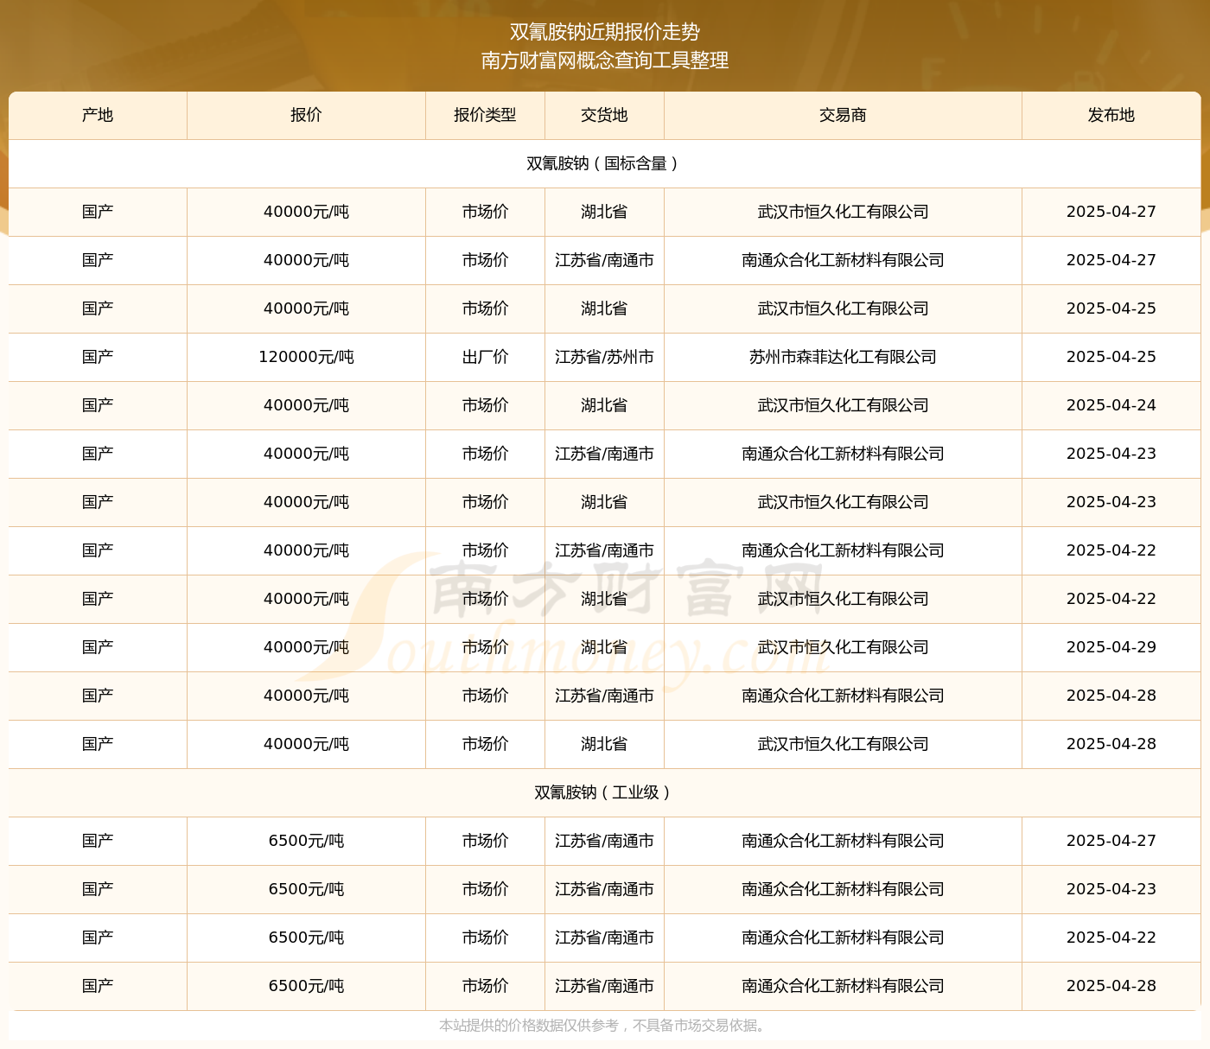Click the 报价类型 column header

tap(485, 115)
